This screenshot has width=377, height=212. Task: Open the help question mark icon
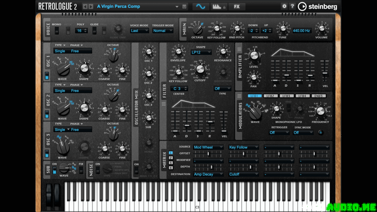[292, 6]
